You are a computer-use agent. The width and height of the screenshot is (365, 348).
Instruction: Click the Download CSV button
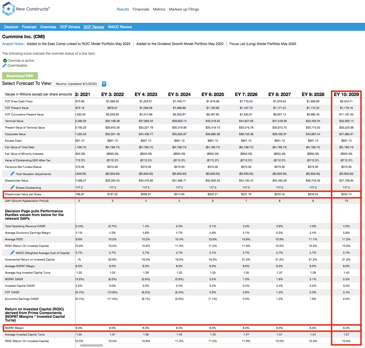point(20,76)
